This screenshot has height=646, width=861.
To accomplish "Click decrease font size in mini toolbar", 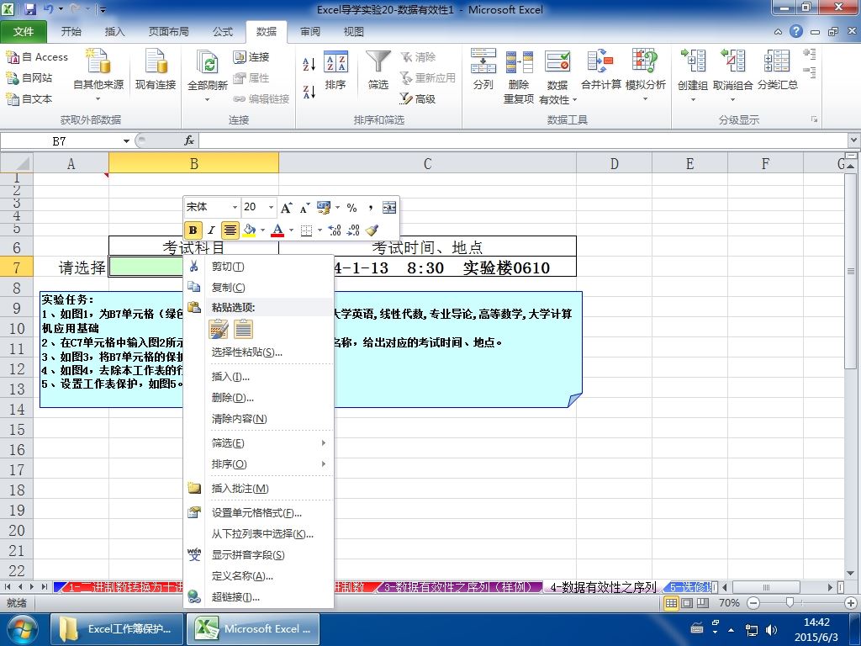I will 304,208.
